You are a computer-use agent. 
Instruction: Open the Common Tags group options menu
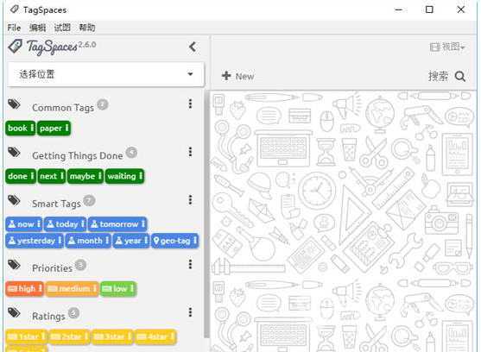[190, 104]
